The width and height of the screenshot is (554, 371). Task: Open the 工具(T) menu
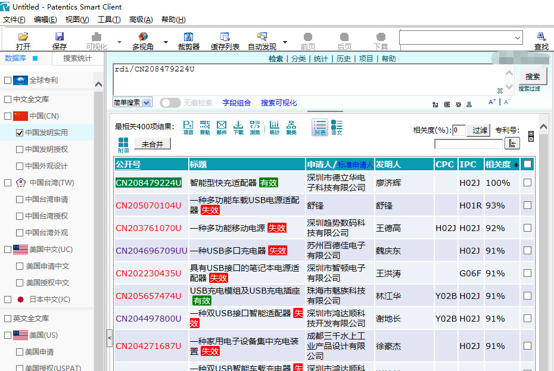coord(109,20)
